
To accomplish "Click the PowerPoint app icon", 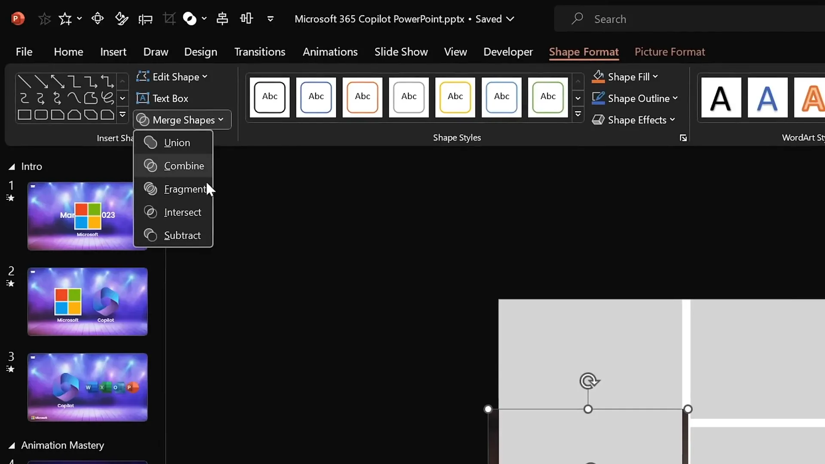I will click(17, 18).
